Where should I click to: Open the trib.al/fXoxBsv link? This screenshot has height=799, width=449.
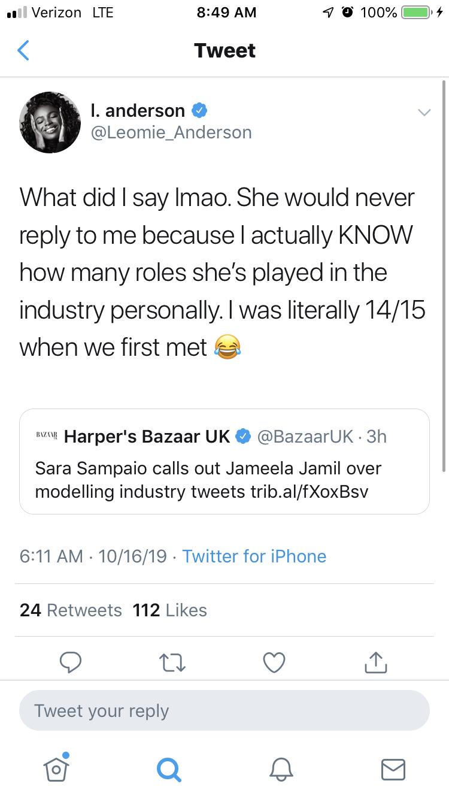(310, 492)
